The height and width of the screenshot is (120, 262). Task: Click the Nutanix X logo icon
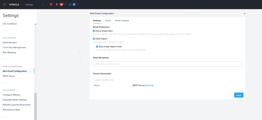click(x=4, y=4)
